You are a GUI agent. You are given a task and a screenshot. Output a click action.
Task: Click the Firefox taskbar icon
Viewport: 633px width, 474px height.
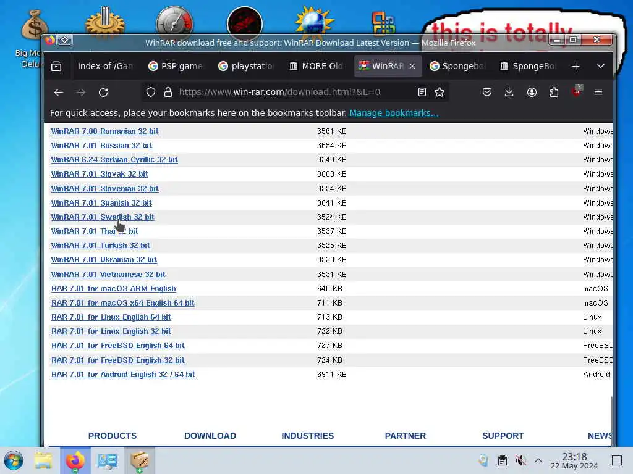point(75,460)
